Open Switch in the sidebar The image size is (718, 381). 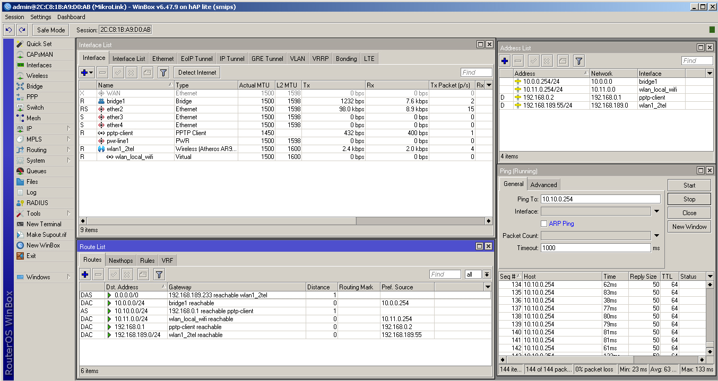[x=35, y=108]
